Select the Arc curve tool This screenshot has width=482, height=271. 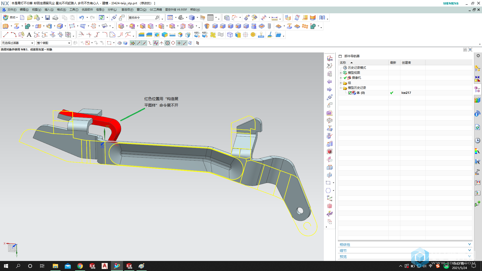point(14,35)
